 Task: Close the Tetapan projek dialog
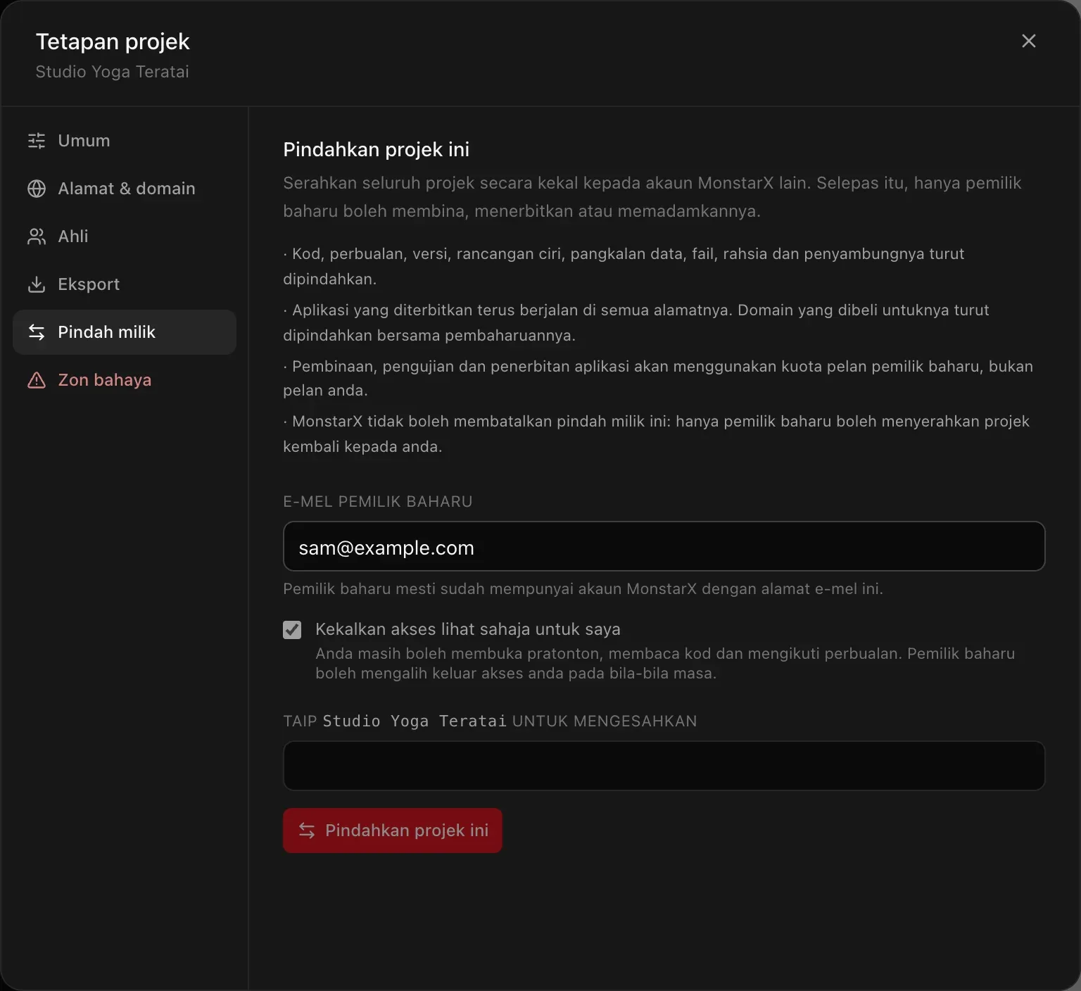tap(1028, 41)
